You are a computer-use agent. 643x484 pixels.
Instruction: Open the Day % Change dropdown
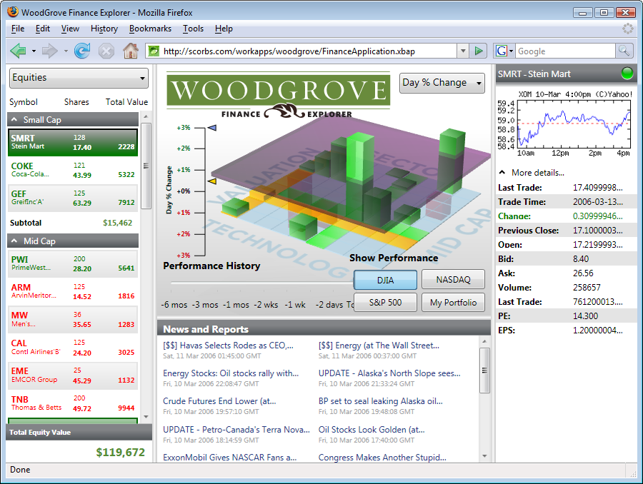tap(442, 83)
